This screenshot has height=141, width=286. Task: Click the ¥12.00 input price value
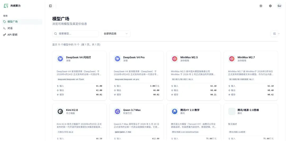click(x=156, y=139)
